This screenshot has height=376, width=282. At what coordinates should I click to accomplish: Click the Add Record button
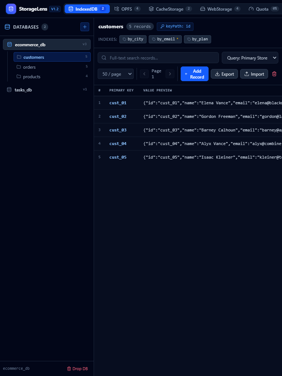pyautogui.click(x=195, y=74)
